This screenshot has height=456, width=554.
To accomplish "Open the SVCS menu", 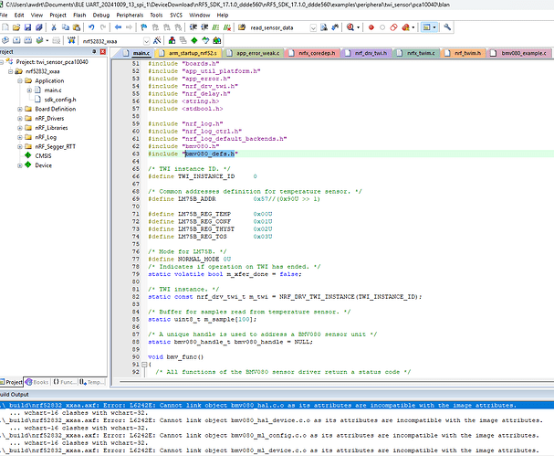I will [x=176, y=15].
